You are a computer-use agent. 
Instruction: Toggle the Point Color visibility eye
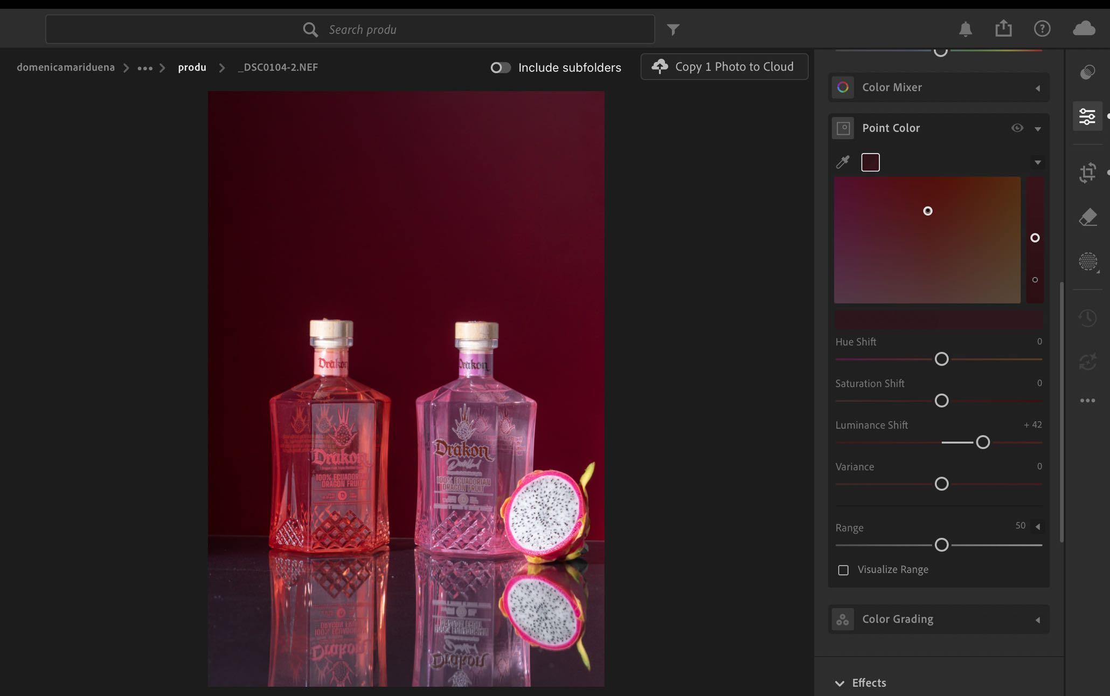pyautogui.click(x=1017, y=128)
